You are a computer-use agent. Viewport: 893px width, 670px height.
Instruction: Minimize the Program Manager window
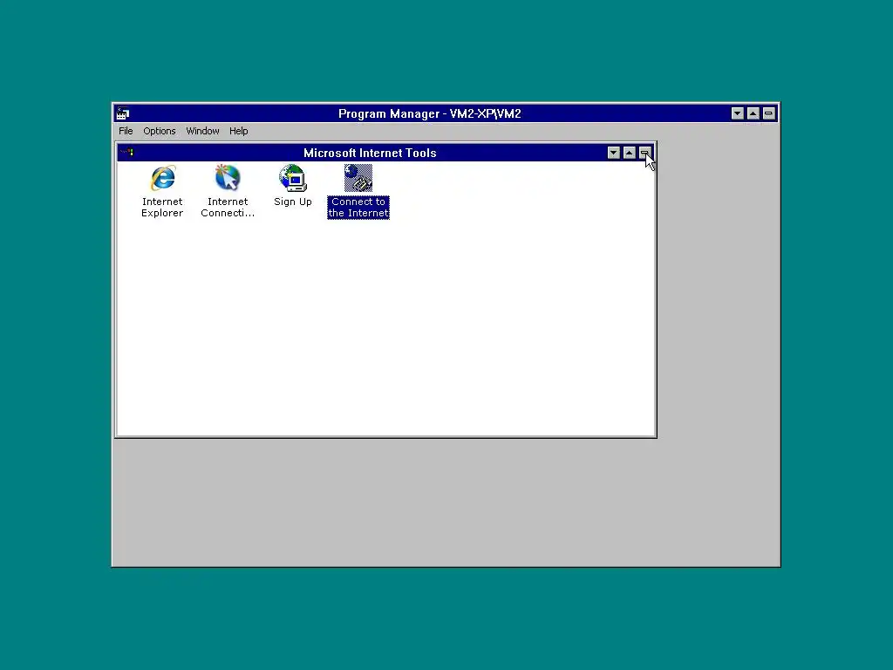tap(738, 113)
